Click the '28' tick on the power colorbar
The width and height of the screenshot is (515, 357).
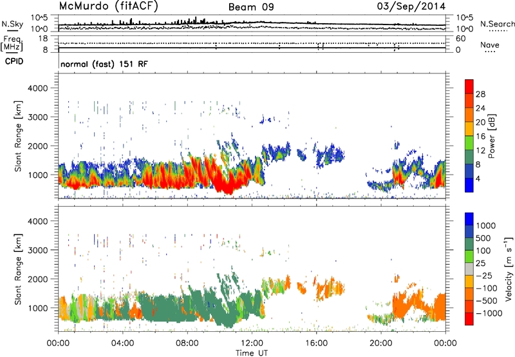click(x=480, y=94)
